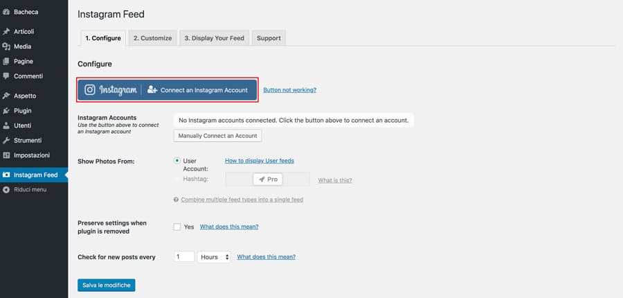The width and height of the screenshot is (623, 298).
Task: Click the Strumenti wrench icon
Action: click(6, 141)
